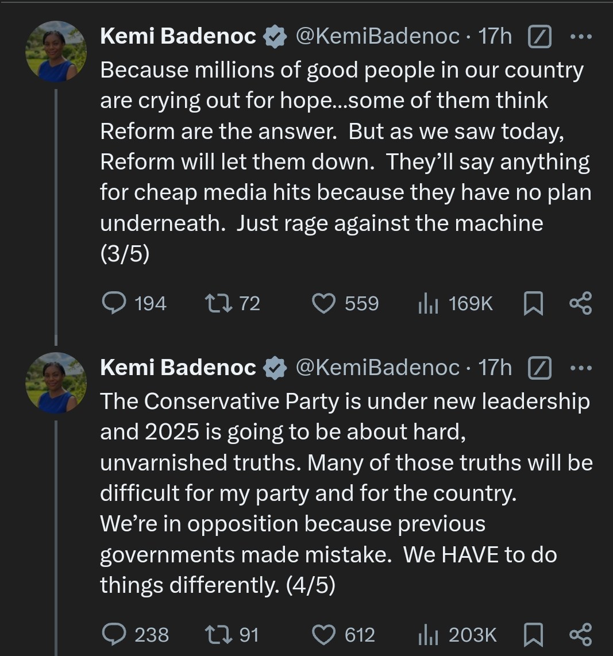Click the Grok slash icon on second tweet
This screenshot has height=656, width=613.
pos(539,369)
